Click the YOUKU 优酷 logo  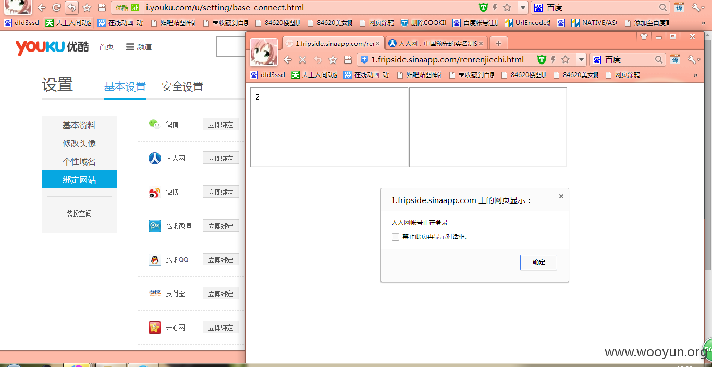tap(52, 47)
